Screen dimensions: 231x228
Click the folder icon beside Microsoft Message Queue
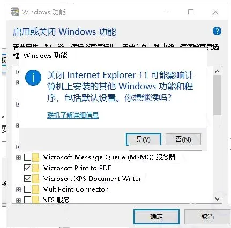pos(35,157)
